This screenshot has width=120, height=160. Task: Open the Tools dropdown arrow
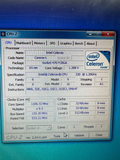(x=66, y=135)
